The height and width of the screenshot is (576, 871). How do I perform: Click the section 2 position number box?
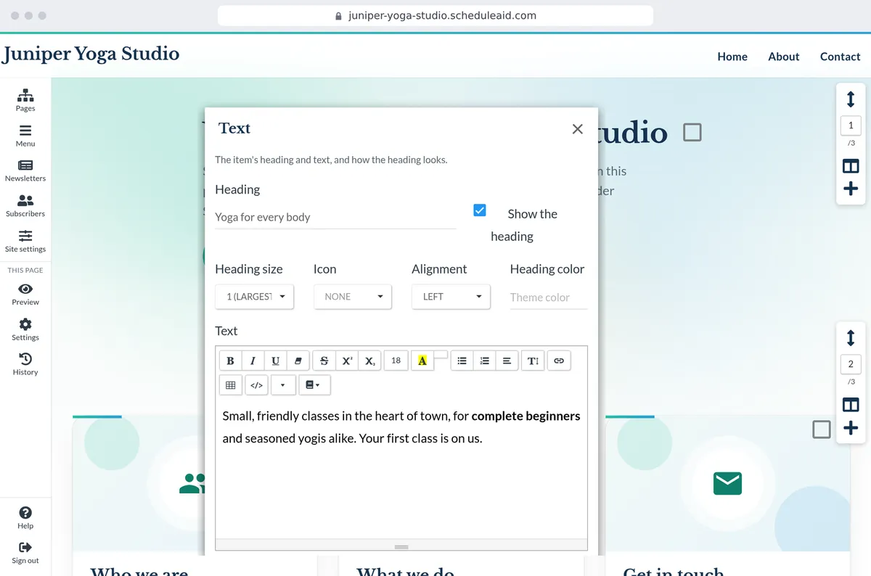[x=851, y=364]
